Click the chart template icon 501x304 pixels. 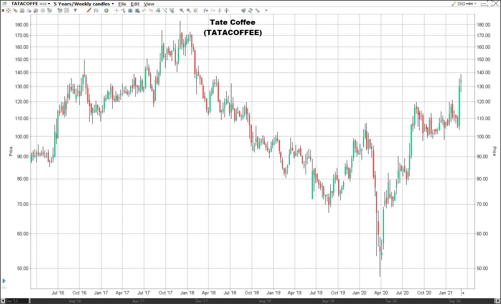click(60, 10)
